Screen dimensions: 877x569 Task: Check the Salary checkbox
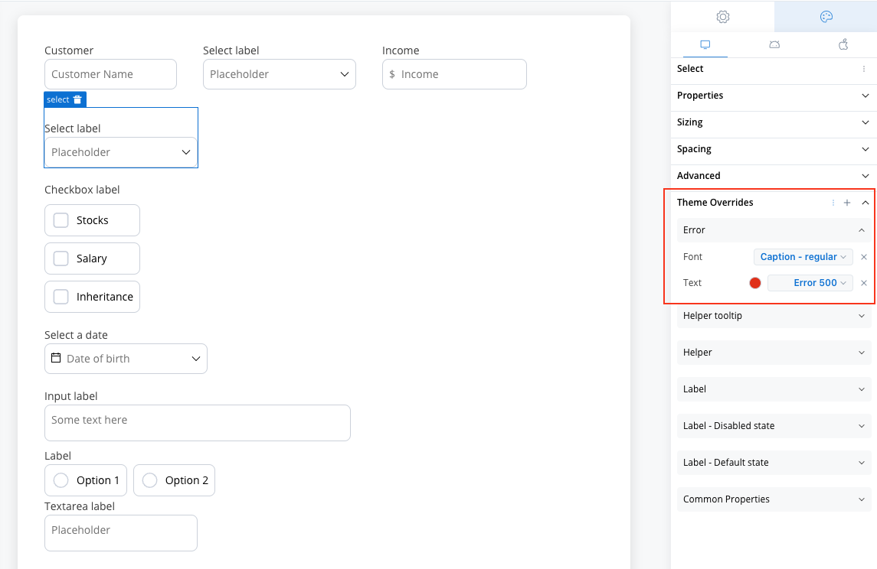[61, 258]
